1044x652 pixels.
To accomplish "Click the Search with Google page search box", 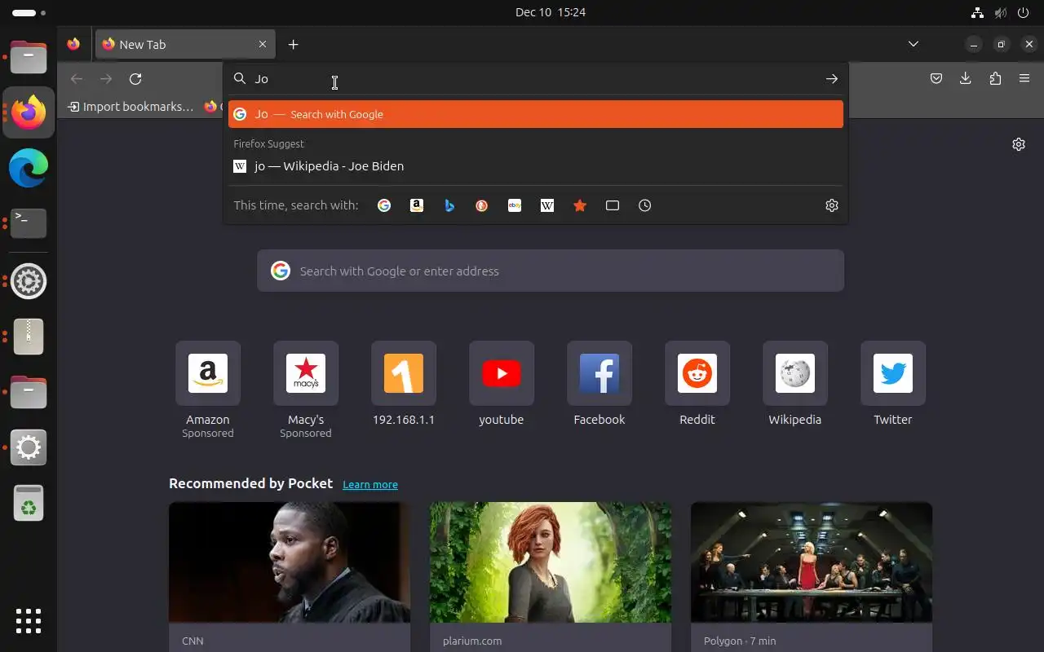I will pyautogui.click(x=551, y=271).
